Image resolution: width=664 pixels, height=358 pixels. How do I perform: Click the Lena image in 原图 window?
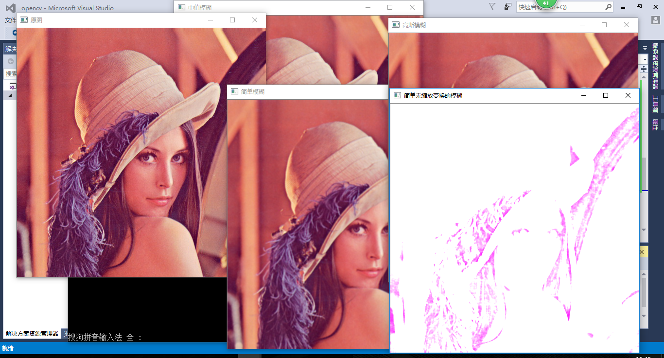(141, 152)
